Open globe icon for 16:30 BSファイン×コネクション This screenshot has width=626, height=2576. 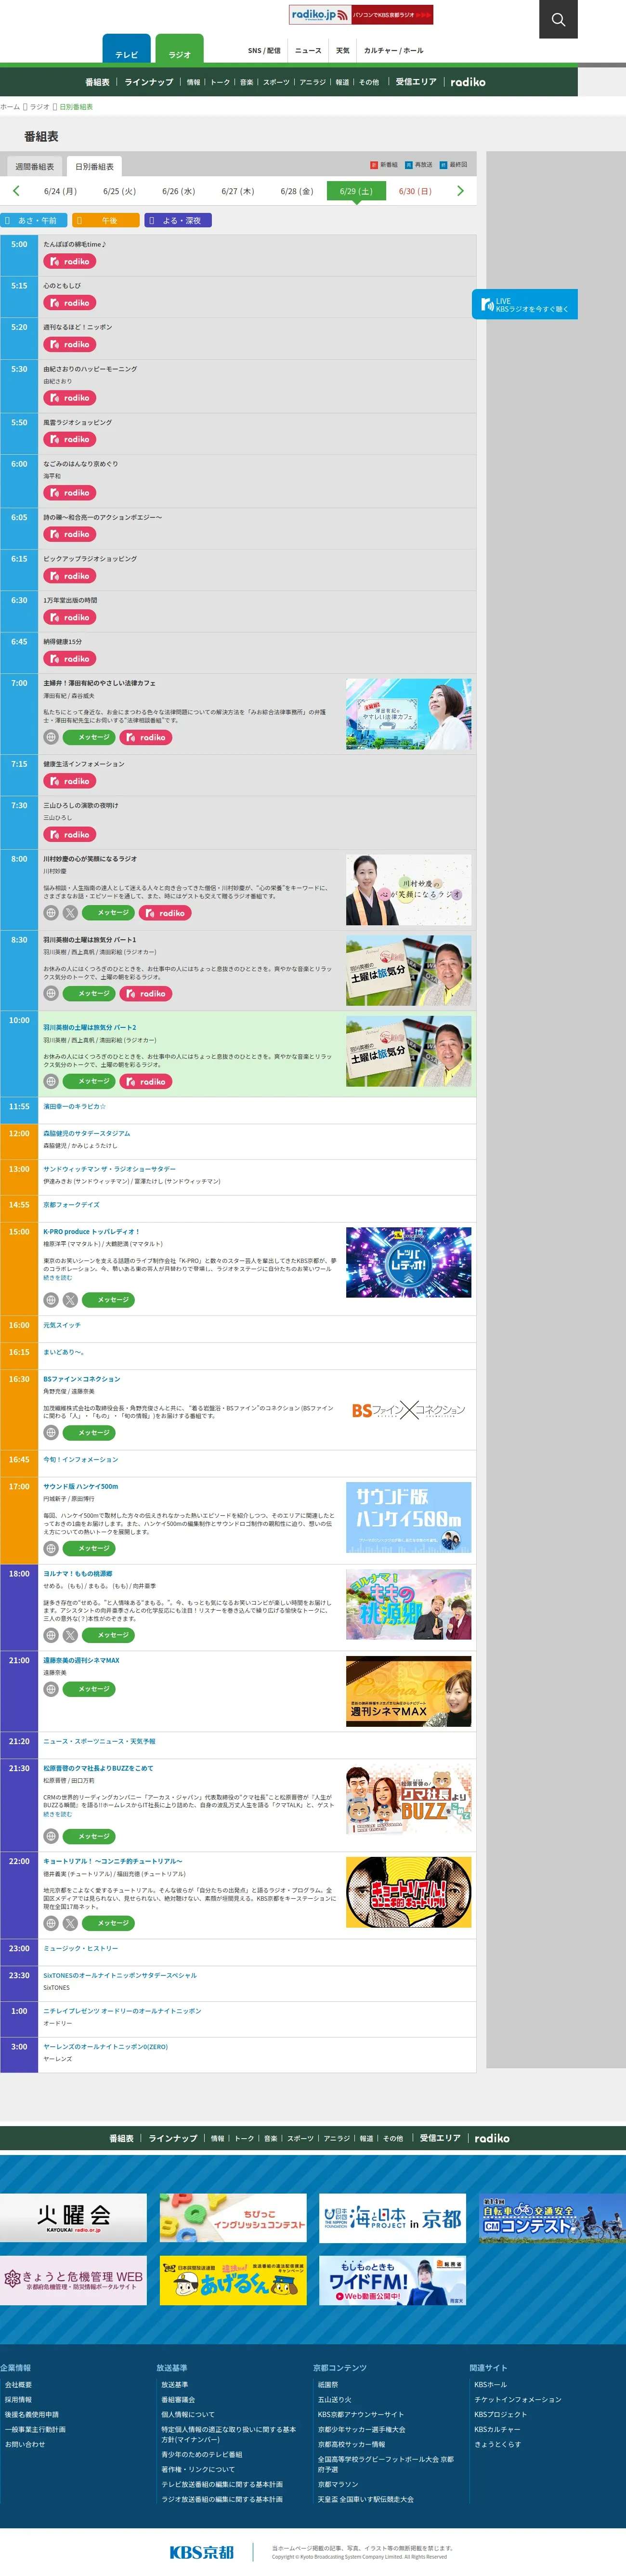coord(51,1433)
